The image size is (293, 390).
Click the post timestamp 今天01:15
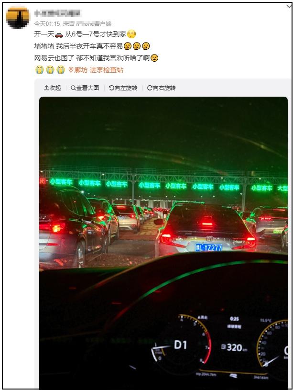[x=47, y=23]
